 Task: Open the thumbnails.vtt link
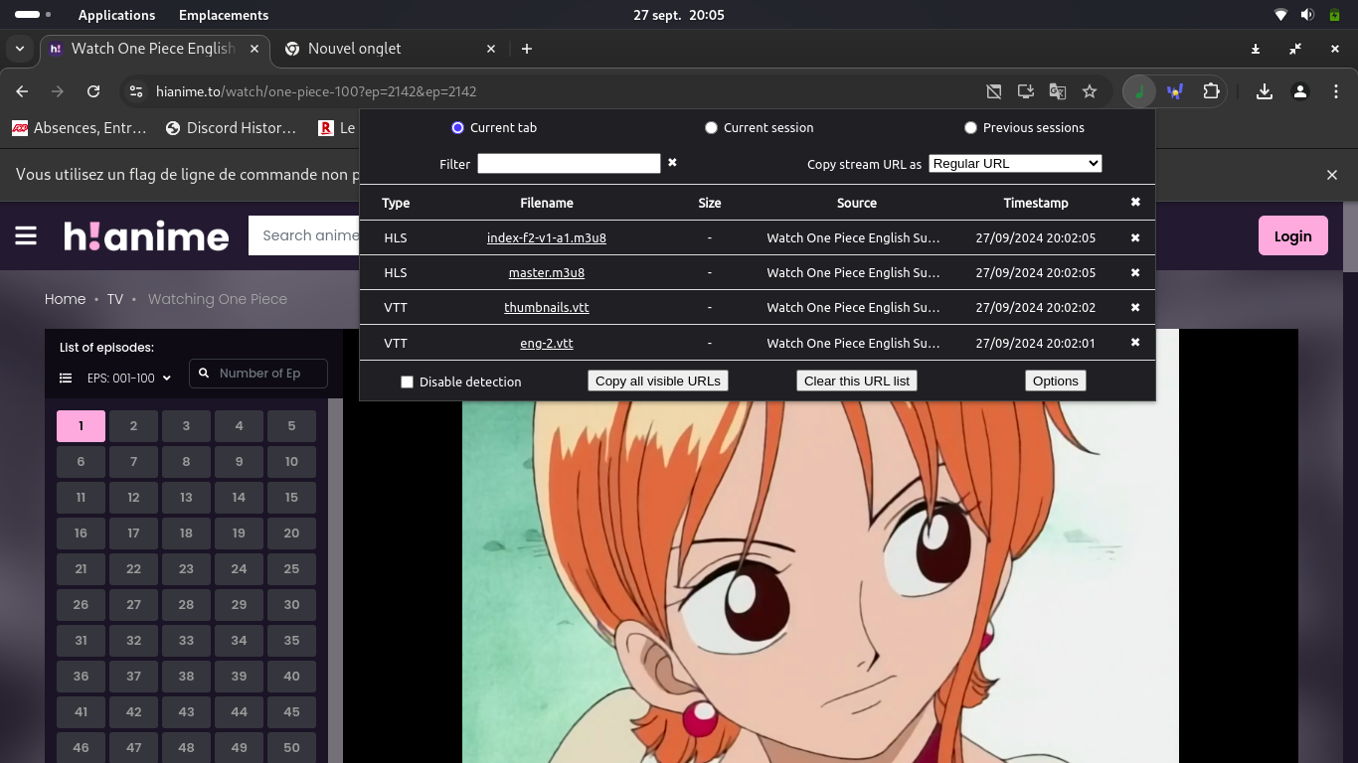[x=547, y=307]
